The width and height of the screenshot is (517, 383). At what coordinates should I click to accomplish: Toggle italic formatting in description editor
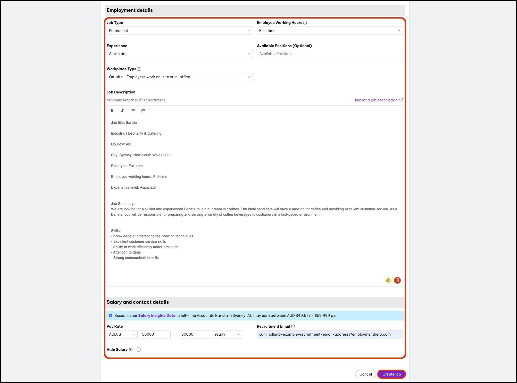coord(122,111)
